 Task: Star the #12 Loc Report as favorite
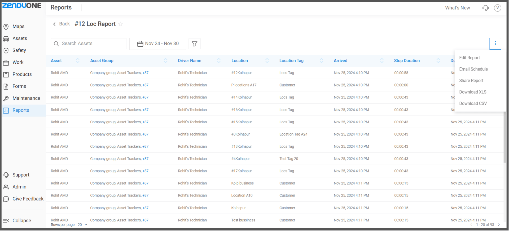[121, 24]
